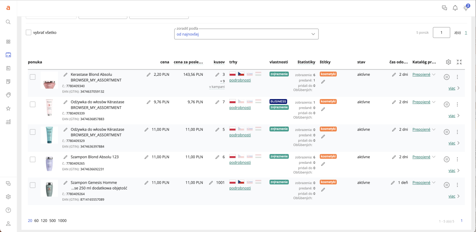
Task: Open Szampon Blond Absolu 123 offer title
Action: [94, 157]
